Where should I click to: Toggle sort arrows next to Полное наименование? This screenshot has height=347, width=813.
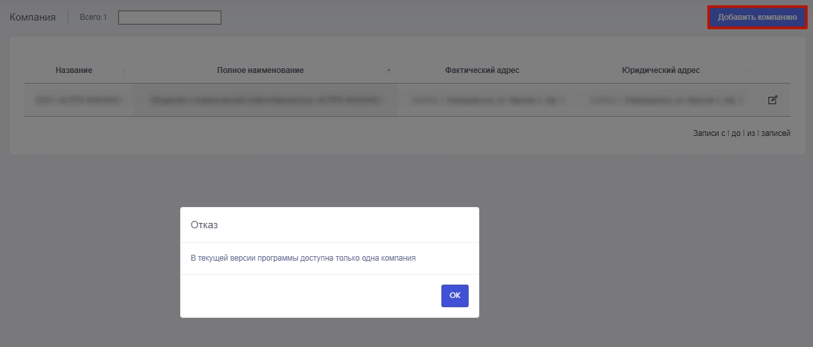click(x=388, y=71)
